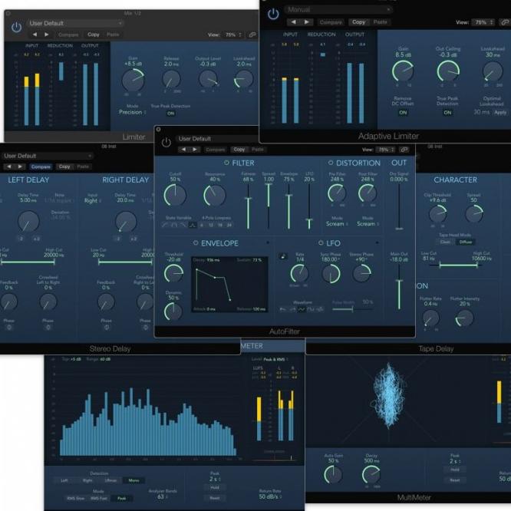Click the Adaptive Limiter link icon
Viewport: 511px width, 511px height.
coord(505,22)
